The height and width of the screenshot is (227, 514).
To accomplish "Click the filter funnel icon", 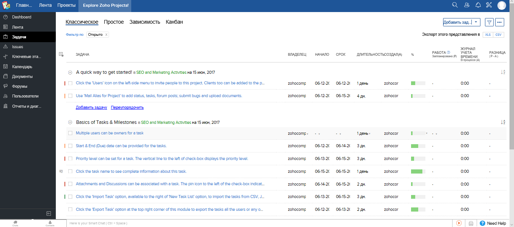I will click(489, 22).
